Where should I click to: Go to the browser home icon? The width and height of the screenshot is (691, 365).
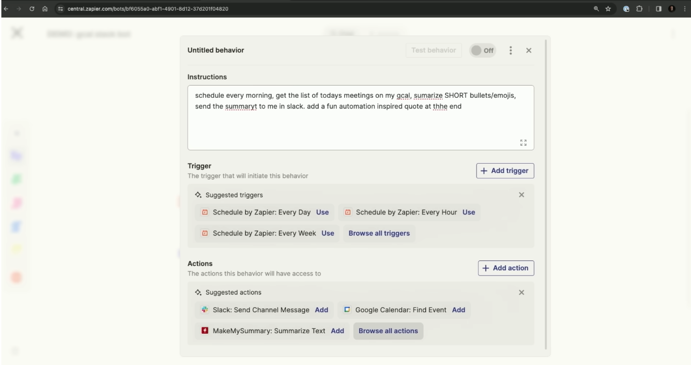[44, 9]
